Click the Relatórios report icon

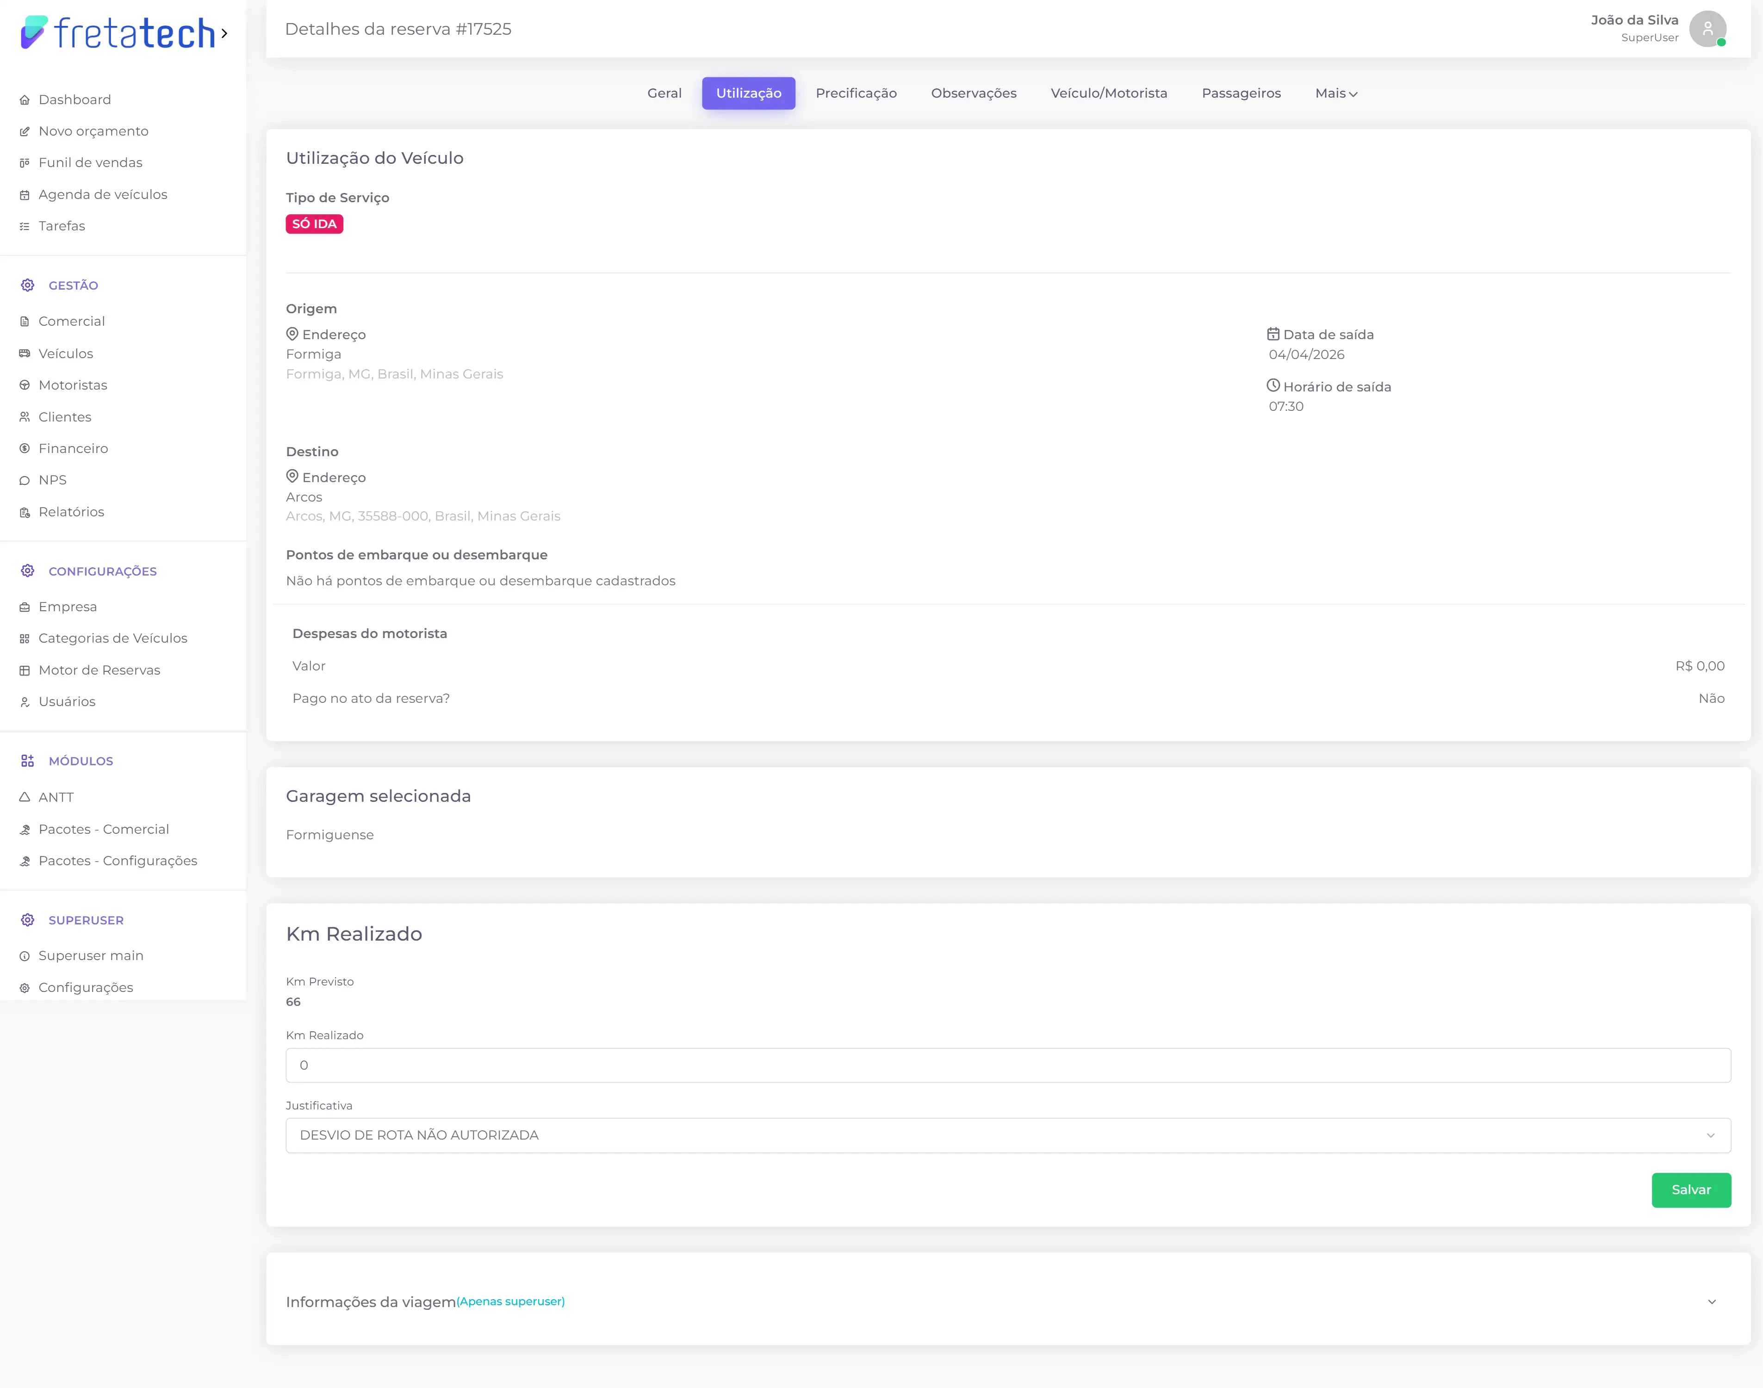coord(25,512)
